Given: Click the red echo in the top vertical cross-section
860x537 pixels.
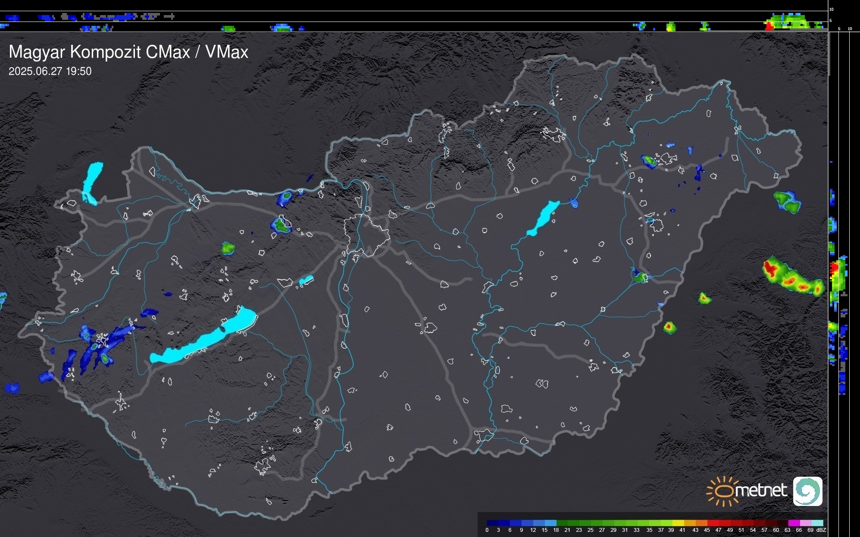Looking at the screenshot, I should coord(769,26).
